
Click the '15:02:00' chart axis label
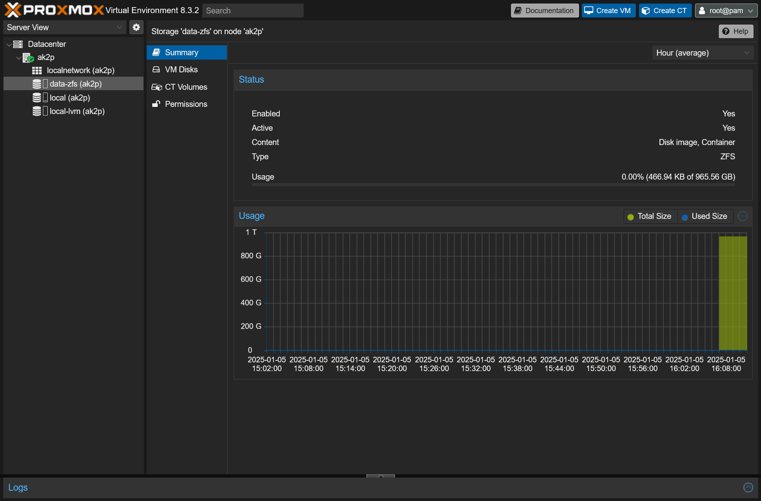coord(267,369)
